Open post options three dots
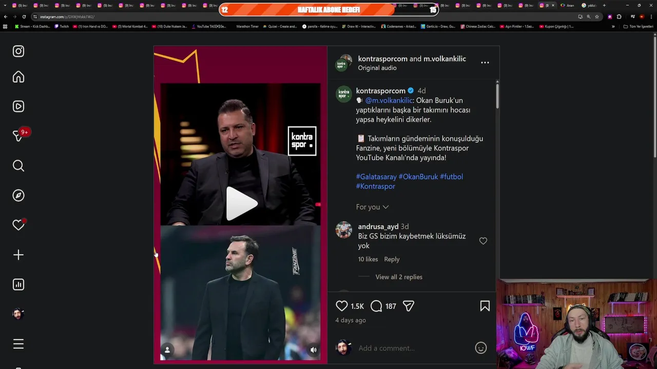The image size is (657, 369). [485, 63]
